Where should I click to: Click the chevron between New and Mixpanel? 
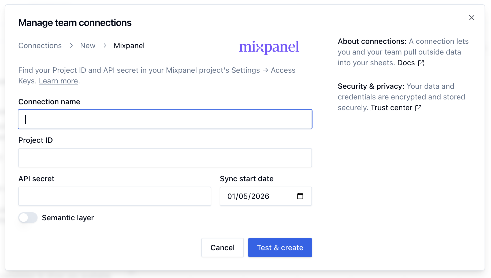click(x=105, y=46)
